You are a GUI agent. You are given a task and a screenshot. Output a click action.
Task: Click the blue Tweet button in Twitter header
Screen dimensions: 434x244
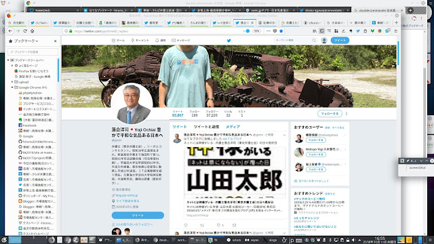[x=340, y=41]
